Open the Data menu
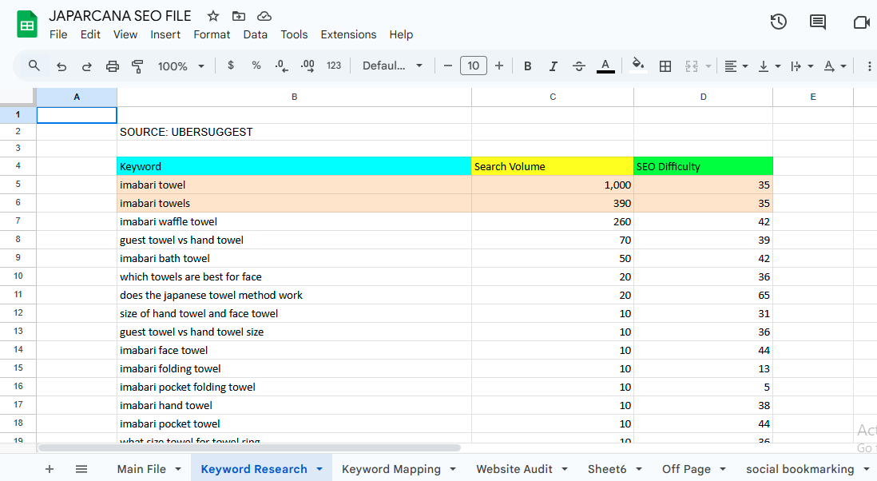 [x=255, y=34]
